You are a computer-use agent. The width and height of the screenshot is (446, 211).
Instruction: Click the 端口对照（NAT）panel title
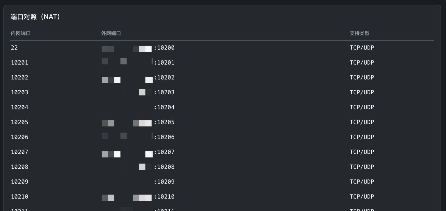[x=35, y=17]
